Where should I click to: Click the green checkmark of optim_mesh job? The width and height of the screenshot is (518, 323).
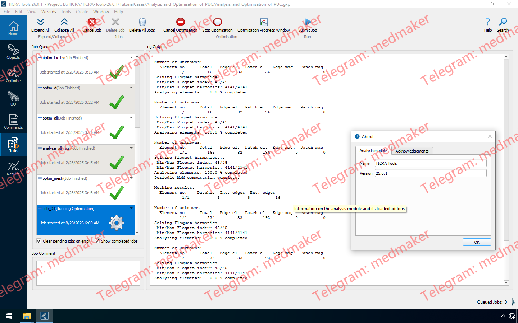117,193
